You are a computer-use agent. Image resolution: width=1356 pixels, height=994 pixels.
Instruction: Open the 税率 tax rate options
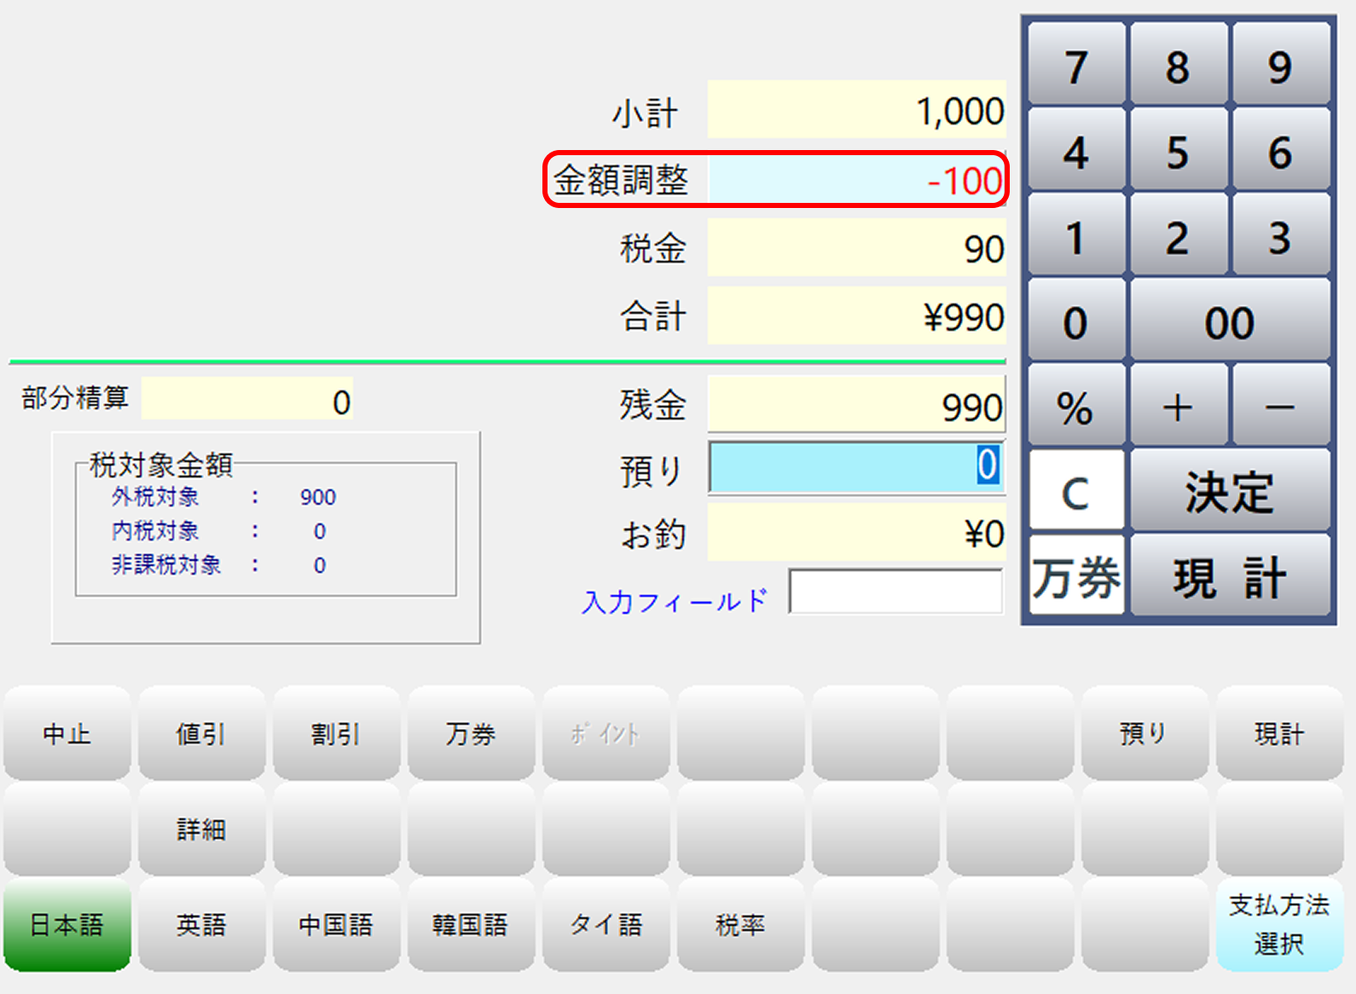pyautogui.click(x=740, y=925)
